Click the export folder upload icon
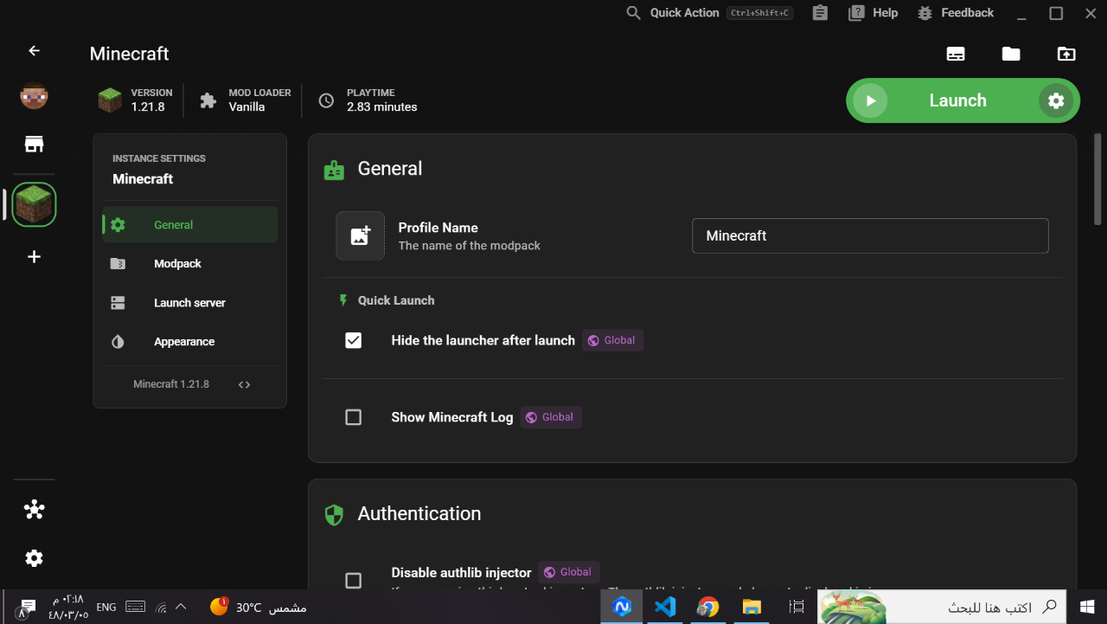This screenshot has width=1107, height=624. coord(1066,54)
